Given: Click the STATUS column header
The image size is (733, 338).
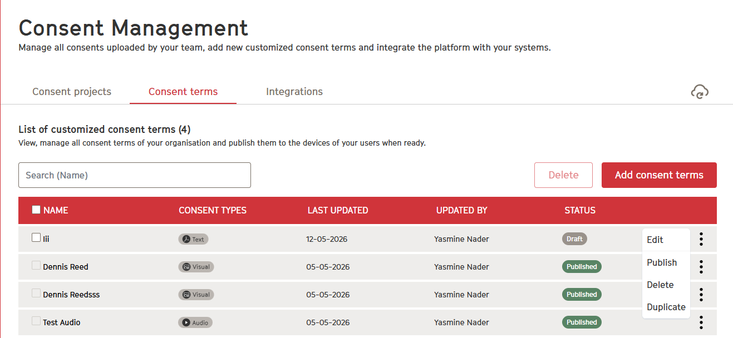Looking at the screenshot, I should [580, 210].
